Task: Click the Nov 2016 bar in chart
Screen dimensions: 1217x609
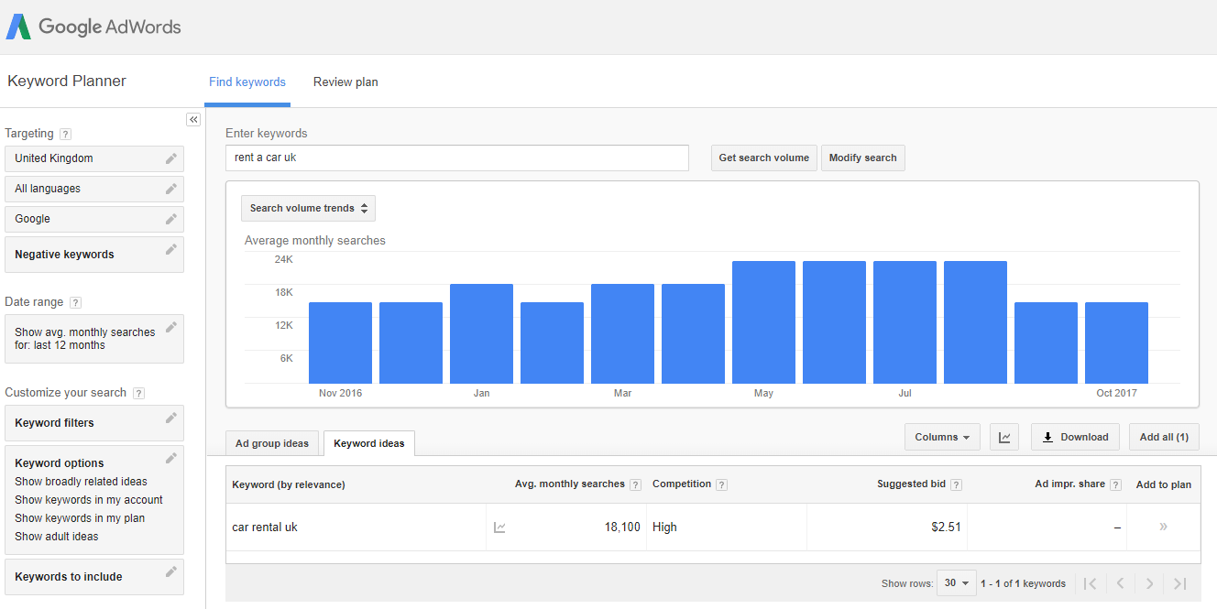Action: click(340, 343)
